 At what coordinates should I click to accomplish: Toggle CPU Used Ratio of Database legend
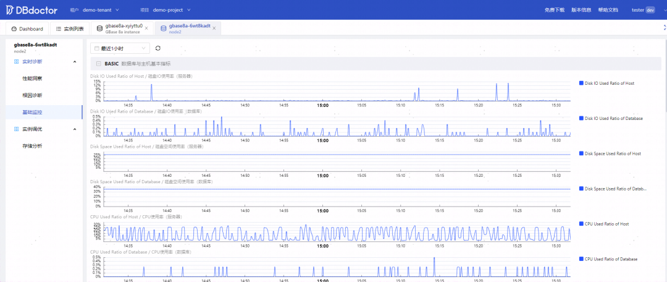click(x=608, y=259)
